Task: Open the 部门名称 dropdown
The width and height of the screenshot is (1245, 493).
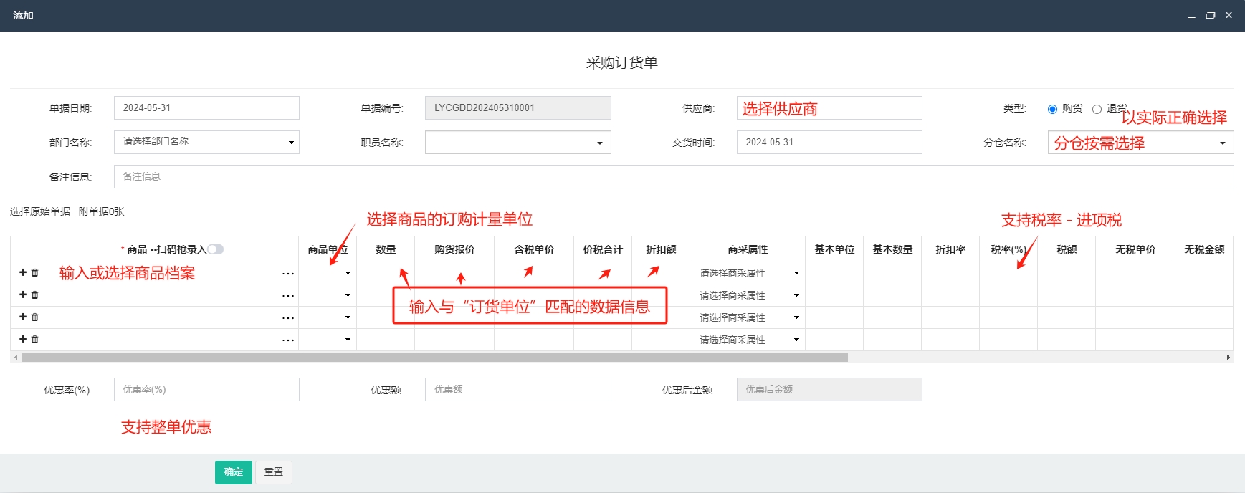Action: (x=206, y=142)
